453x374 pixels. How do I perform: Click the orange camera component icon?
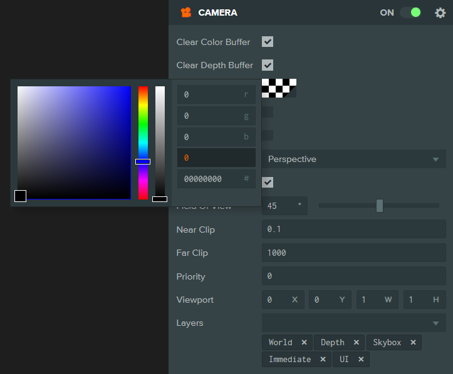pyautogui.click(x=186, y=13)
